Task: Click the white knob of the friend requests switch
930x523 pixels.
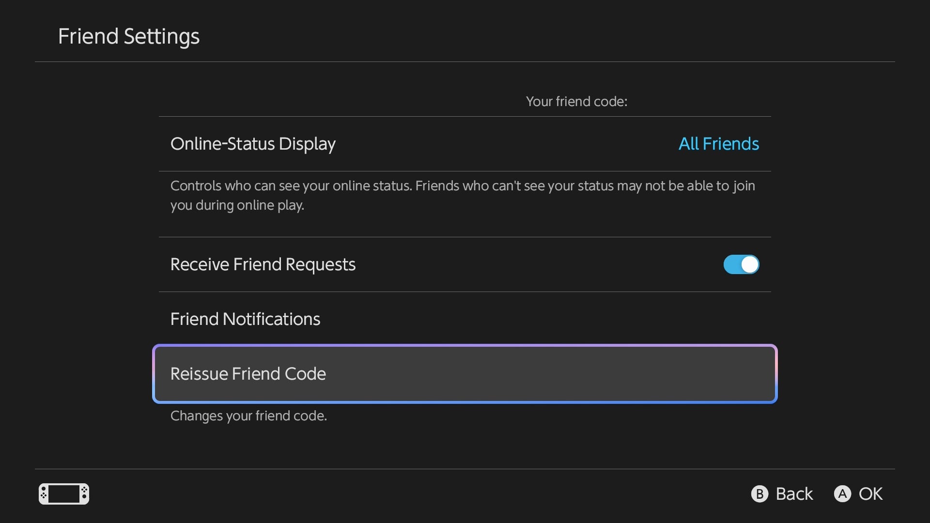Action: pyautogui.click(x=750, y=264)
